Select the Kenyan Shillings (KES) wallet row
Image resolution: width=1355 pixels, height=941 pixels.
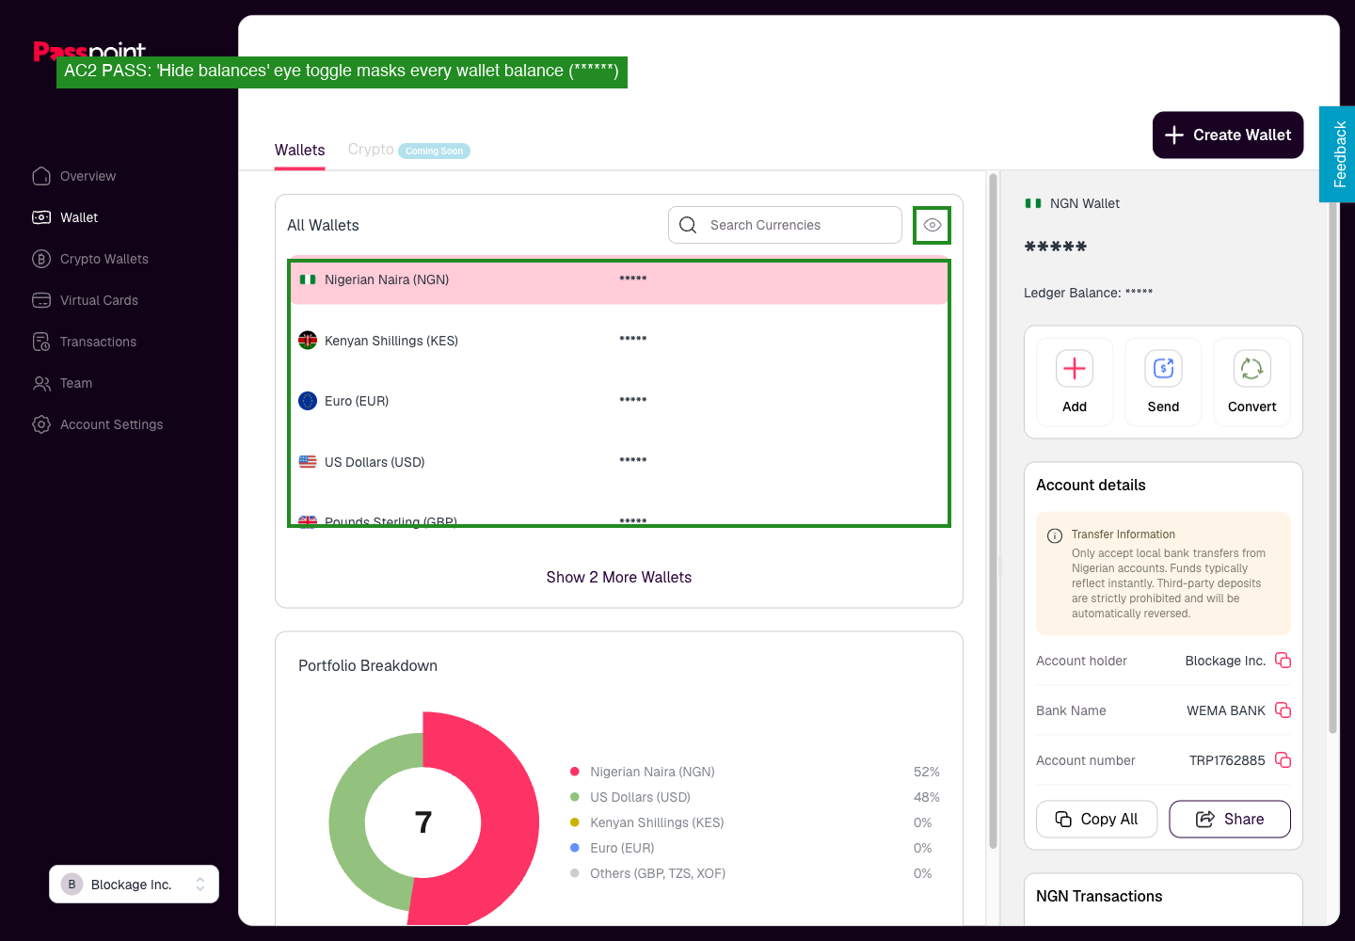click(x=619, y=340)
